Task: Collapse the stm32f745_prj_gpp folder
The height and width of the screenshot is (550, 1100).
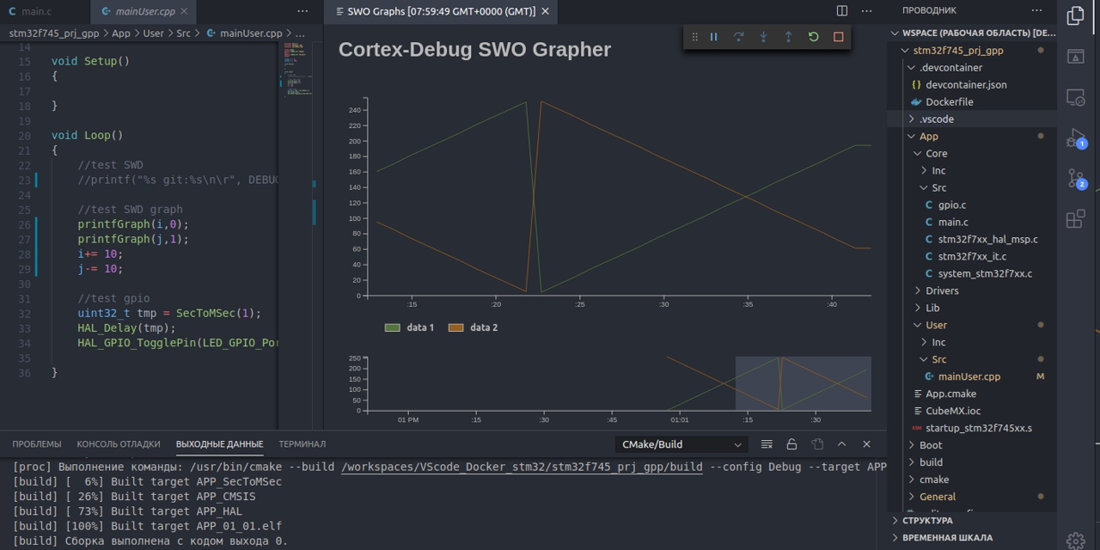Action: pos(972,50)
